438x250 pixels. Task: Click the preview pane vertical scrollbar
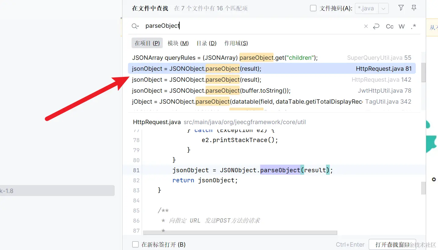(x=423, y=188)
